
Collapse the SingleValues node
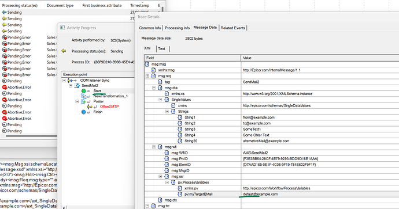[160, 100]
